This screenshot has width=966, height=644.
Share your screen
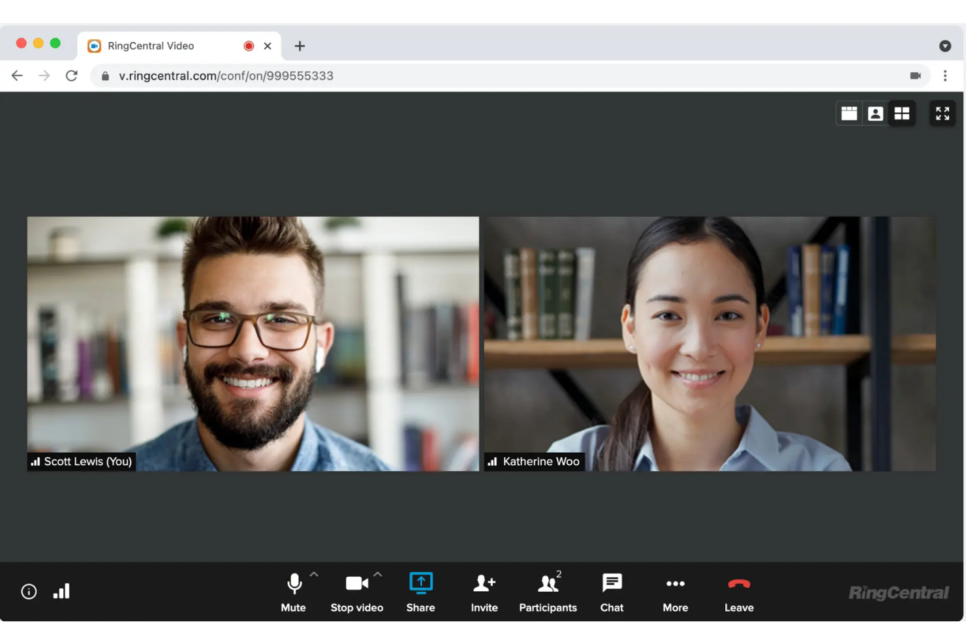(x=420, y=592)
